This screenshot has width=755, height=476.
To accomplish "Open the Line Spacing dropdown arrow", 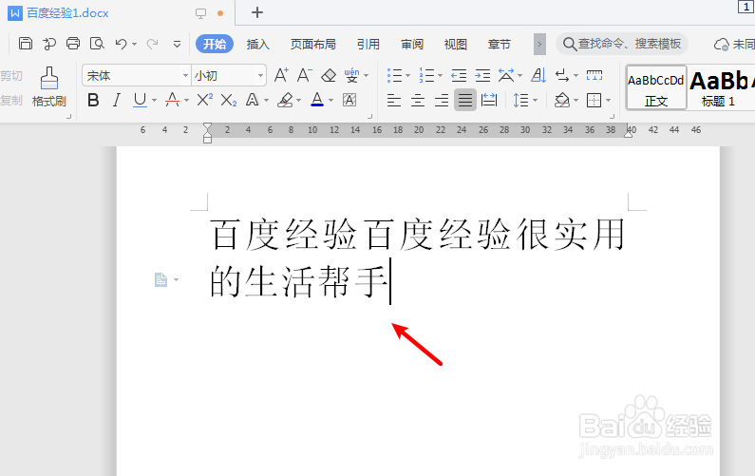I will point(535,101).
